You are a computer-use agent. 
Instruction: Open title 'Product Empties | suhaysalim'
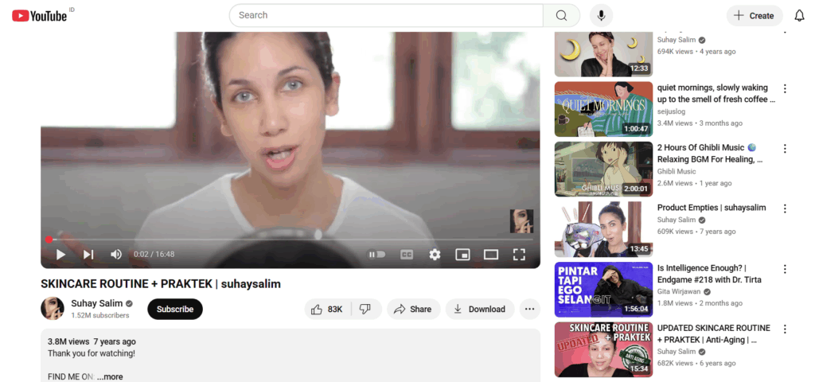(x=711, y=208)
